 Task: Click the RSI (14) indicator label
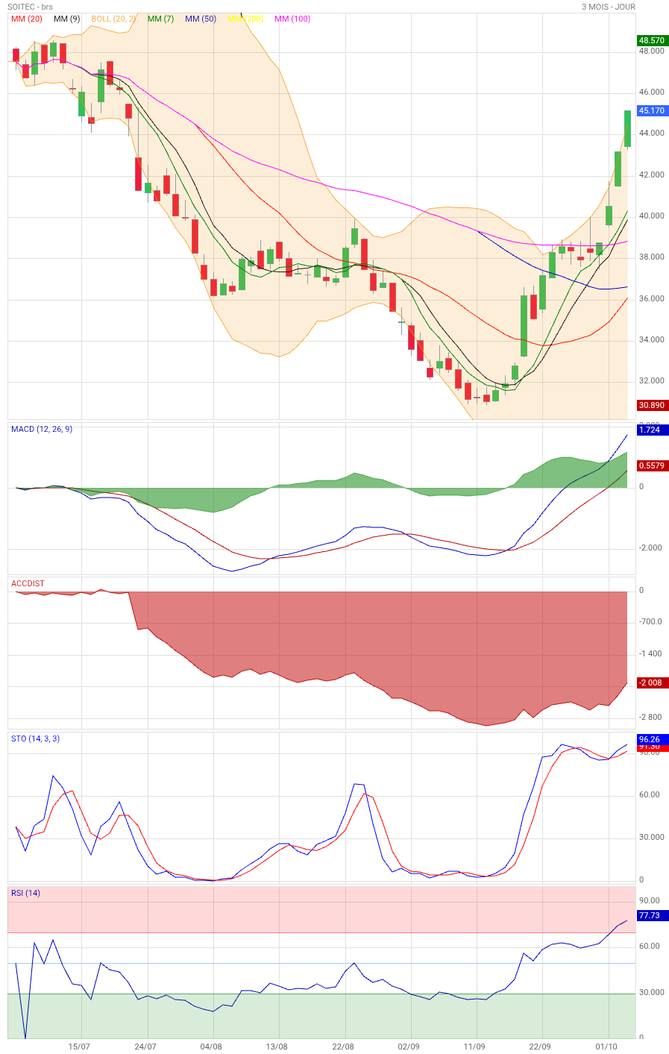25,893
